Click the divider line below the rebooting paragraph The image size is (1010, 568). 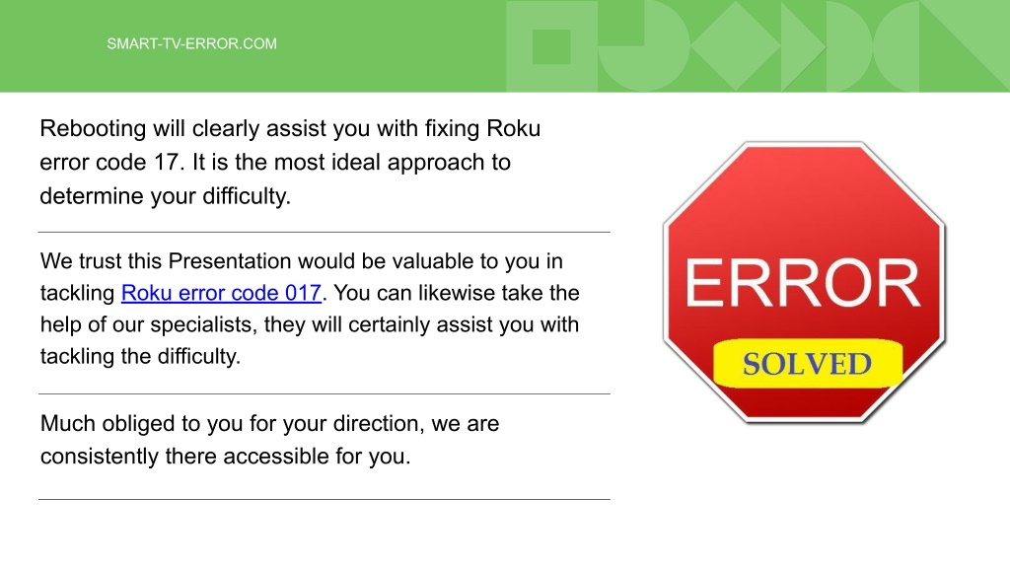coord(324,232)
